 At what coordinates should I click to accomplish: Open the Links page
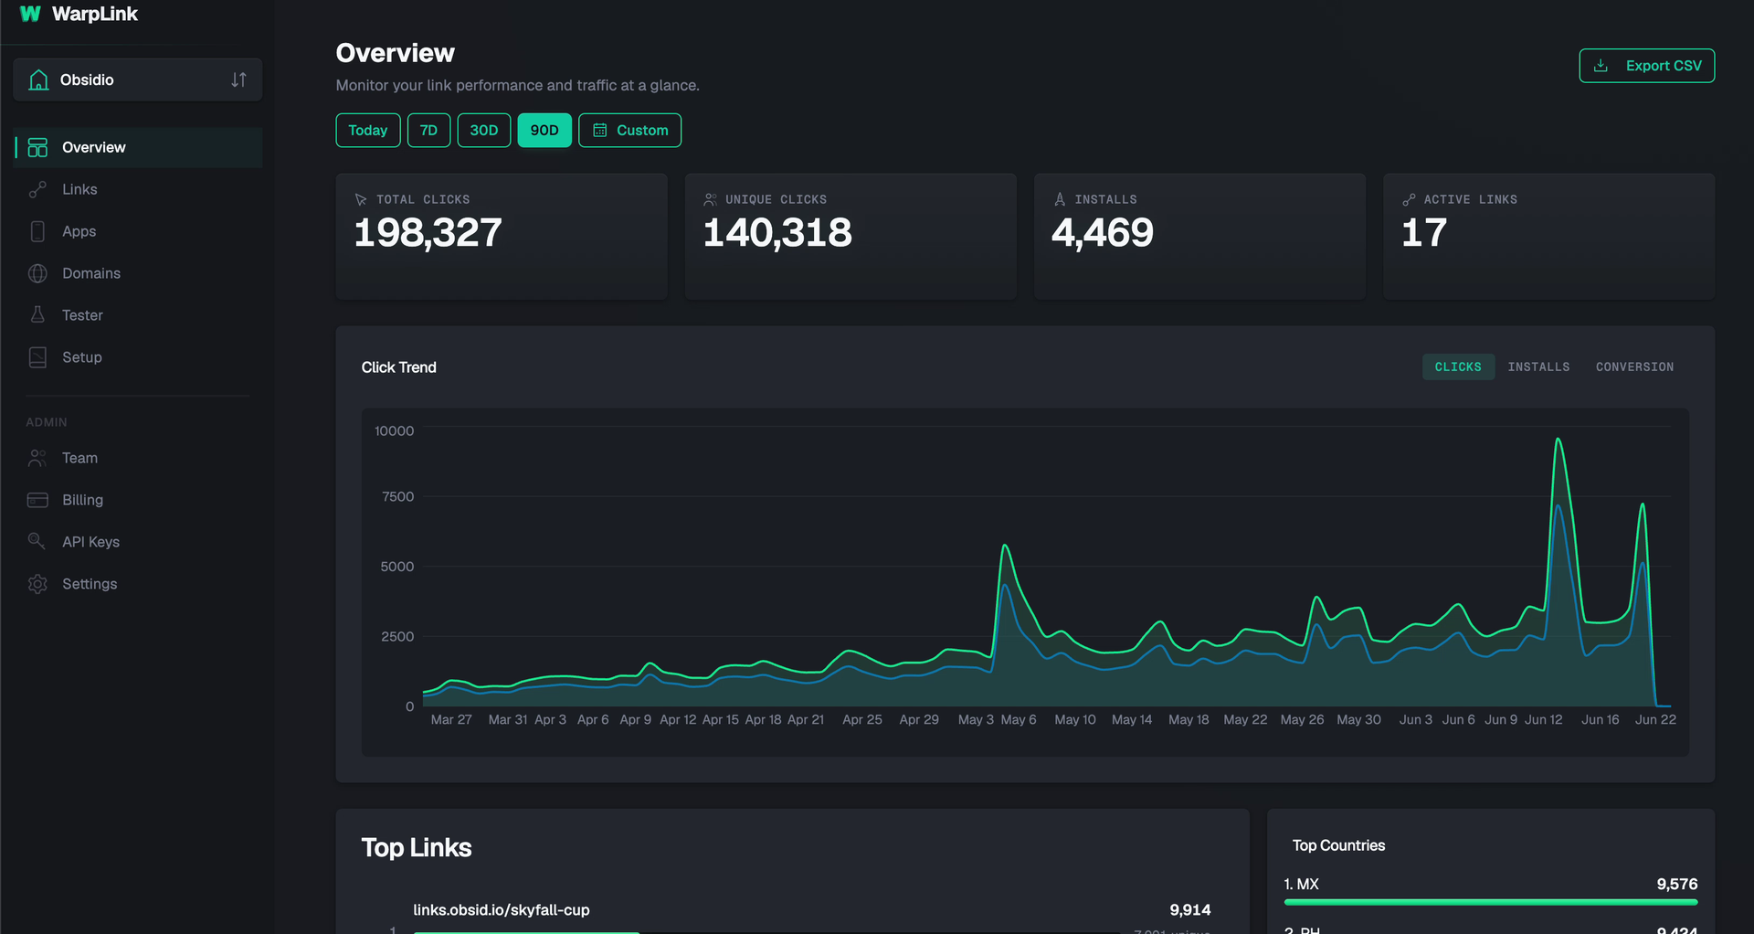coord(139,189)
